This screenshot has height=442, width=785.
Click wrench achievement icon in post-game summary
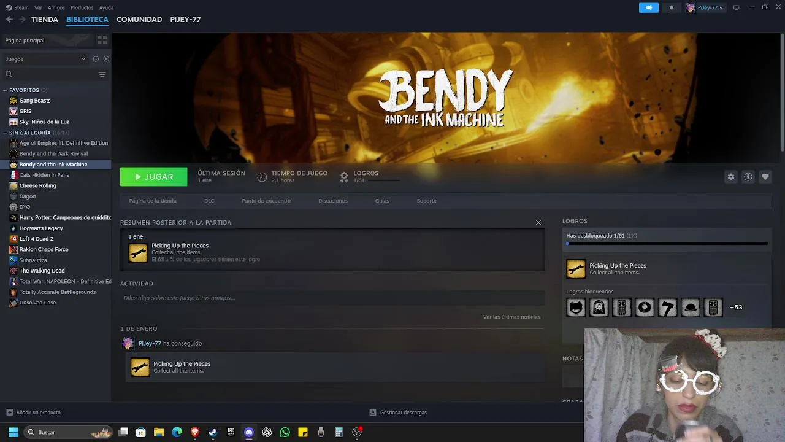click(x=138, y=252)
